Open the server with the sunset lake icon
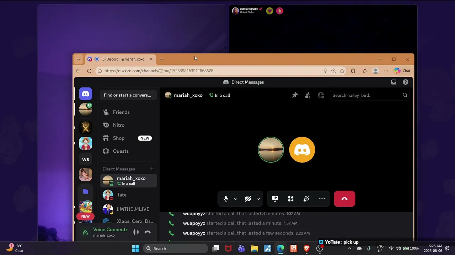The image size is (455, 255). [x=85, y=109]
